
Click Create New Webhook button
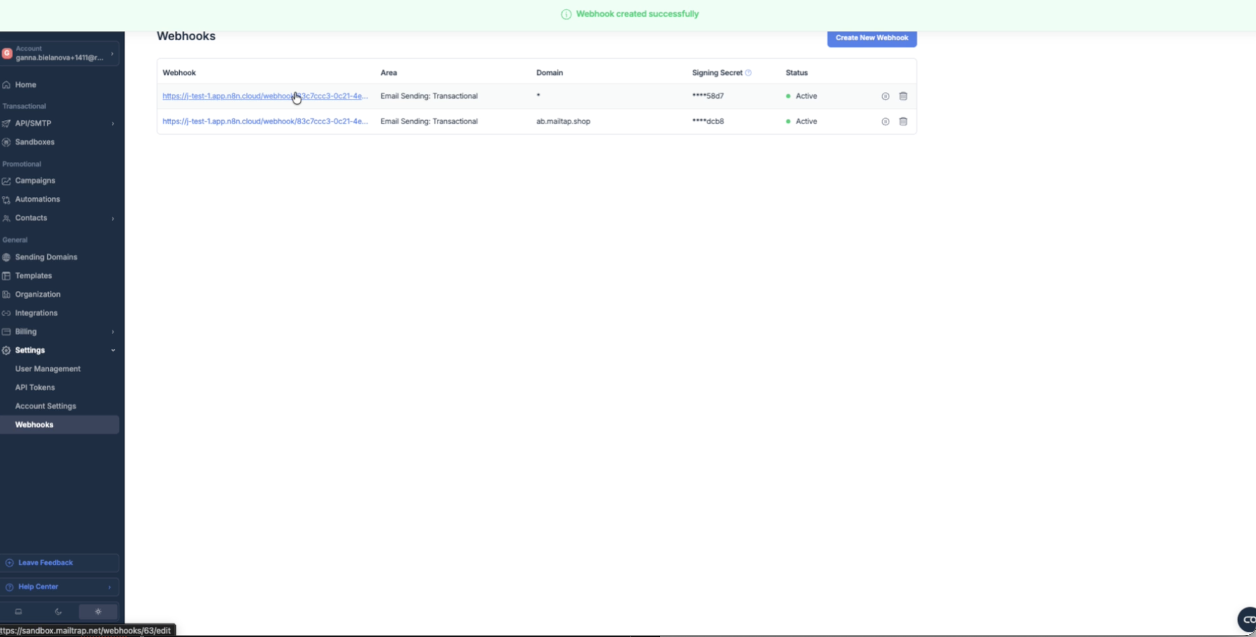871,38
